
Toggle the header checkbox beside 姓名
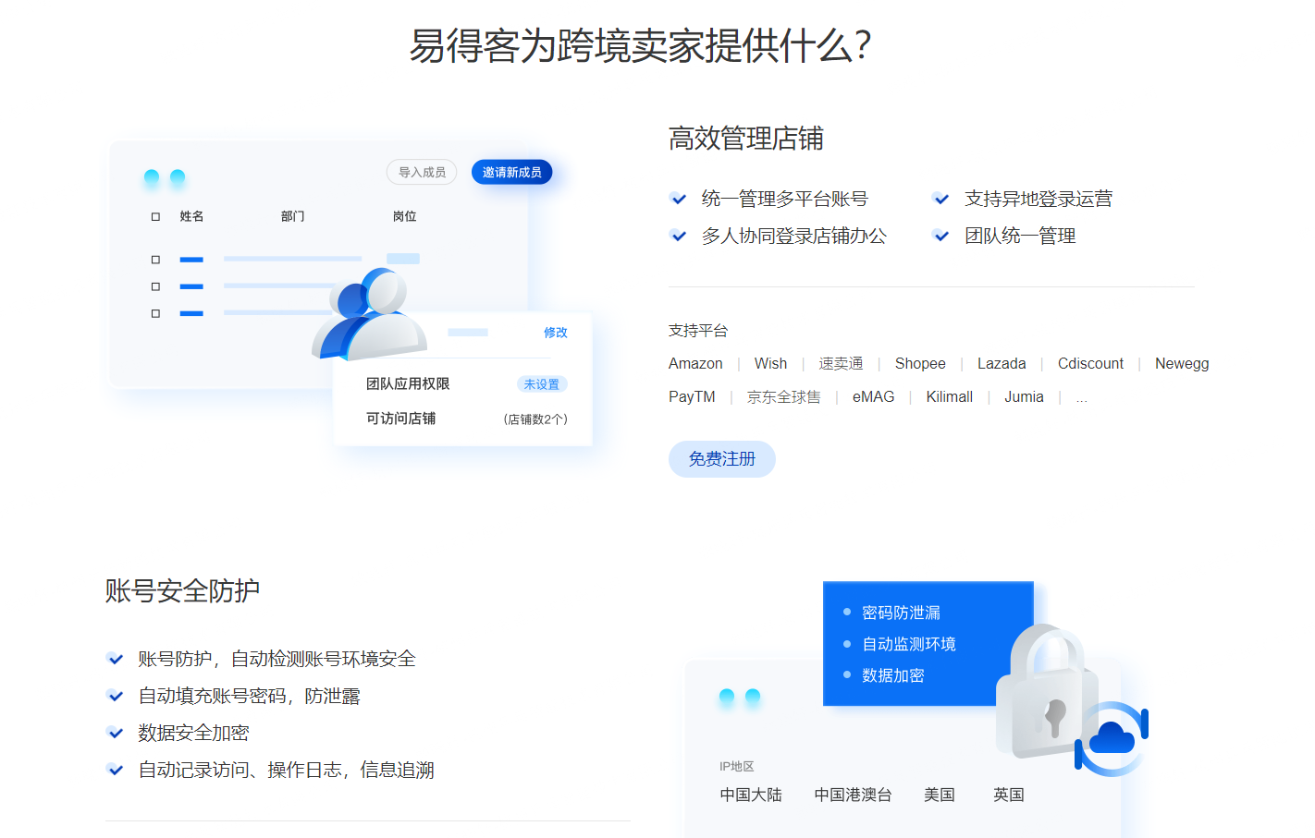point(155,217)
